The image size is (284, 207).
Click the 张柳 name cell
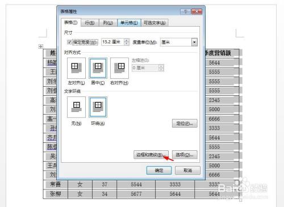click(56, 194)
